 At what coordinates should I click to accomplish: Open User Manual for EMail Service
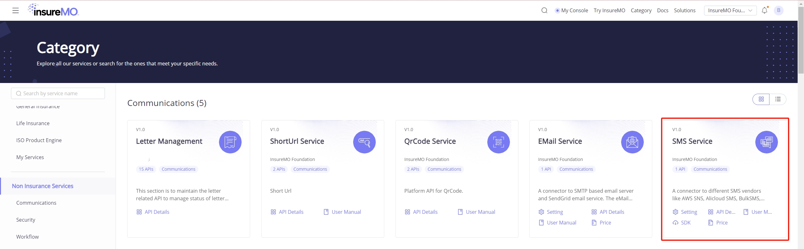pos(558,223)
